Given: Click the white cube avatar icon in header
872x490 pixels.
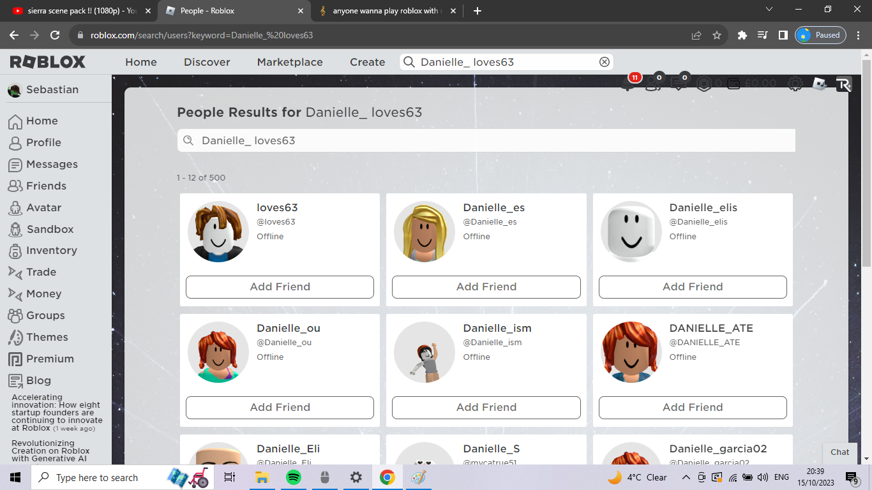Looking at the screenshot, I should [819, 84].
